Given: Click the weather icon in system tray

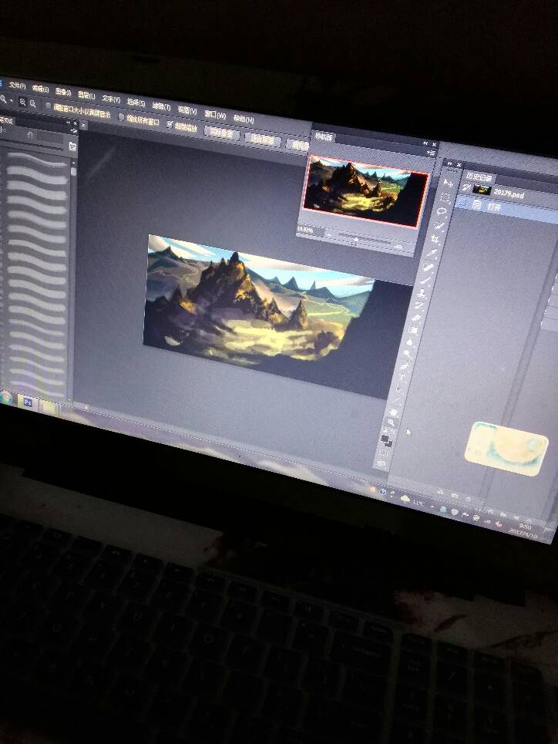Looking at the screenshot, I should [405, 498].
